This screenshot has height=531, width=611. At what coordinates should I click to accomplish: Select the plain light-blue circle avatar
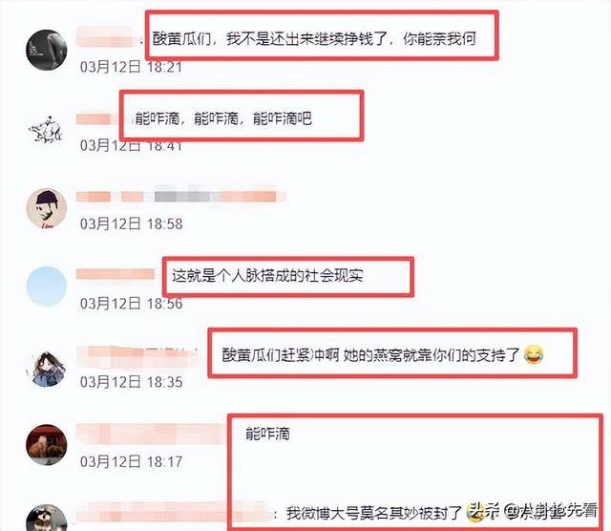[x=47, y=287]
